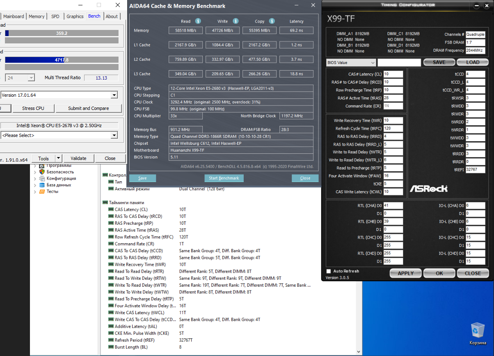Click the orange icon beside Тесты
This screenshot has height=356, width=494.
pyautogui.click(x=42, y=192)
